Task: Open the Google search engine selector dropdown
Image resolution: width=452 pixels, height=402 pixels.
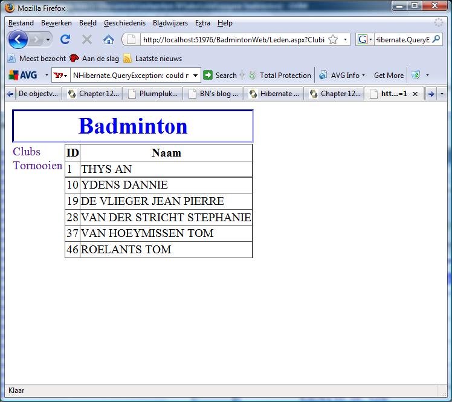Action: pyautogui.click(x=364, y=39)
